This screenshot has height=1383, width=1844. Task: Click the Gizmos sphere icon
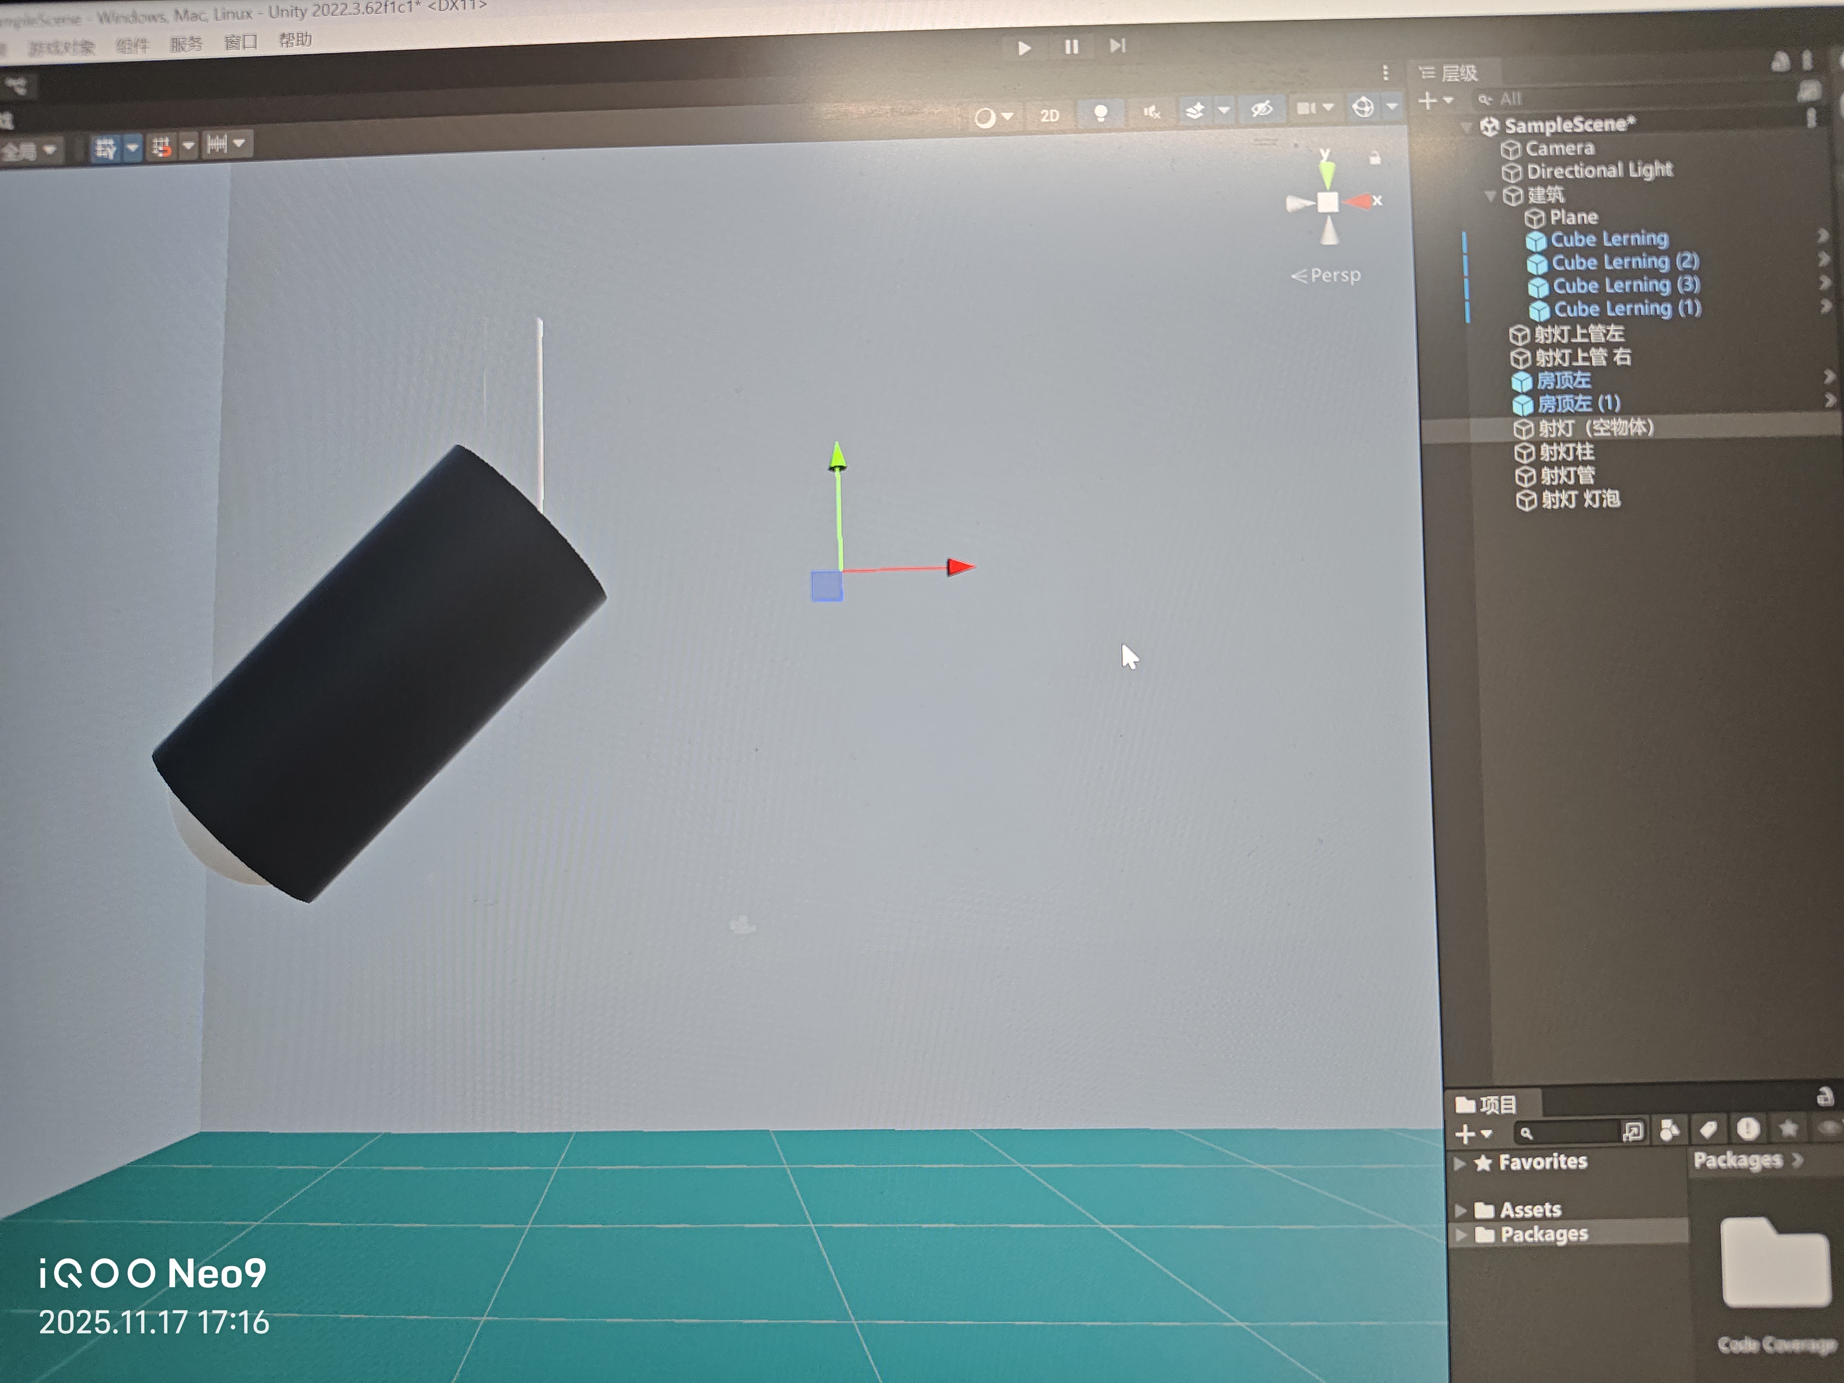[x=1363, y=107]
